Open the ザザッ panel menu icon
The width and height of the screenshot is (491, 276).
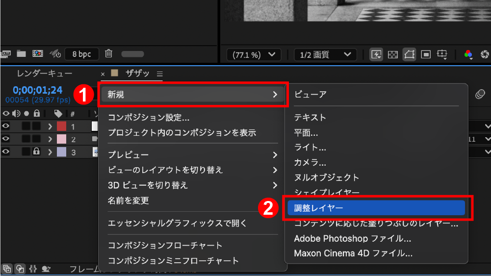pos(160,74)
